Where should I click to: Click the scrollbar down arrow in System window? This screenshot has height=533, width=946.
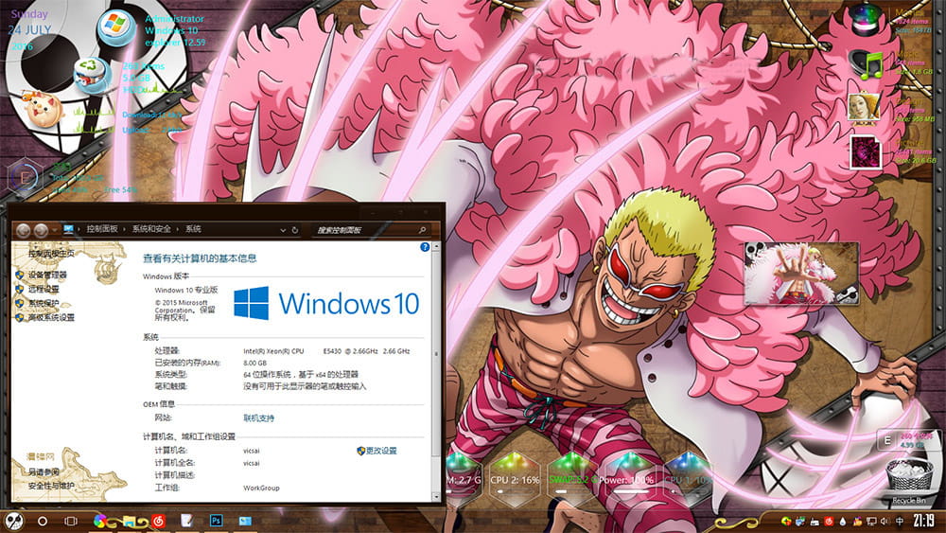pos(436,497)
